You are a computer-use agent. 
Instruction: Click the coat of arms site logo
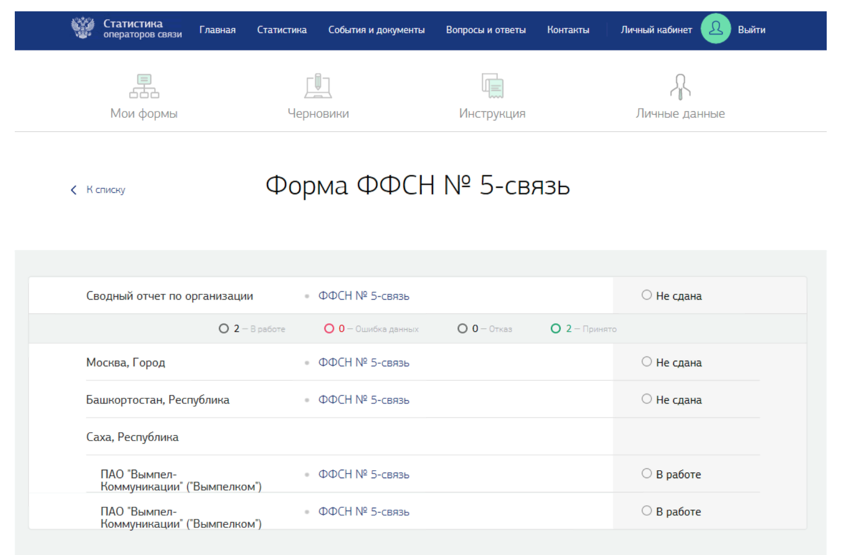[x=82, y=29]
